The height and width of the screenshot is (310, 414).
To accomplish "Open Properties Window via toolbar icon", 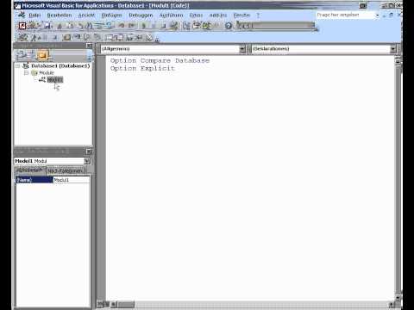I will [x=197, y=26].
